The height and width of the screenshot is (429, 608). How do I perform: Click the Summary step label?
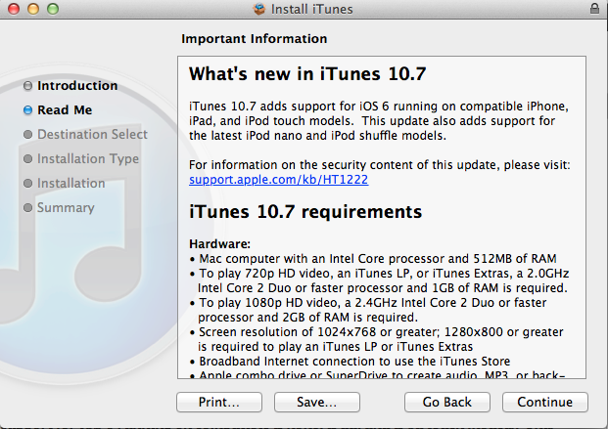pyautogui.click(x=66, y=207)
